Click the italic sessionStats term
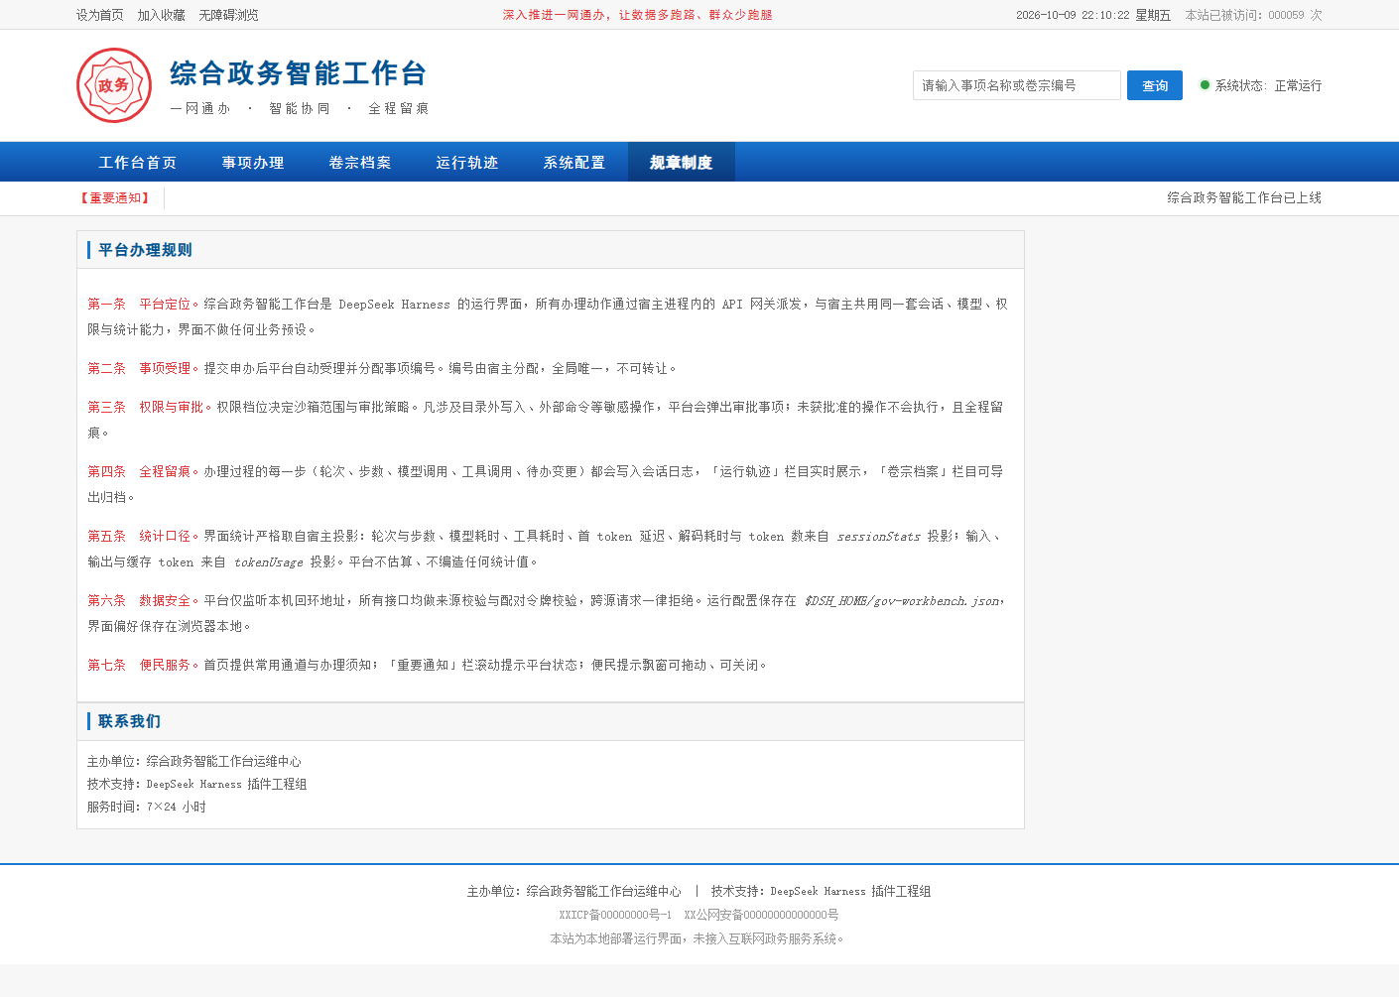The image size is (1399, 997). (878, 537)
